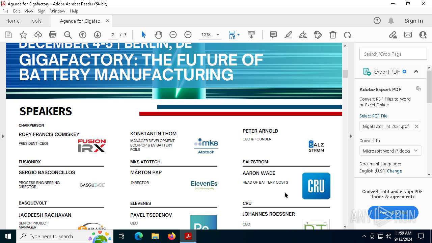Remove the selected Gigafactor...nt 2024.pdf file
Viewport: 432px width, 243px height.
tap(416, 127)
